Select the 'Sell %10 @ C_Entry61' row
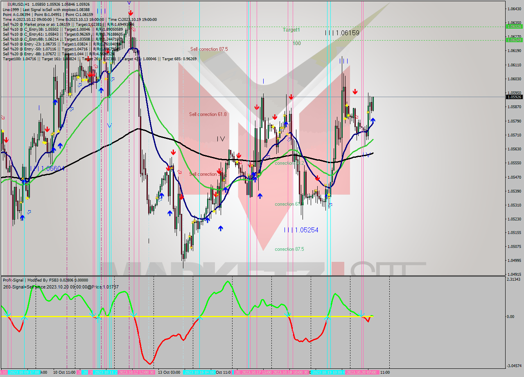524x377 pixels. [63, 34]
